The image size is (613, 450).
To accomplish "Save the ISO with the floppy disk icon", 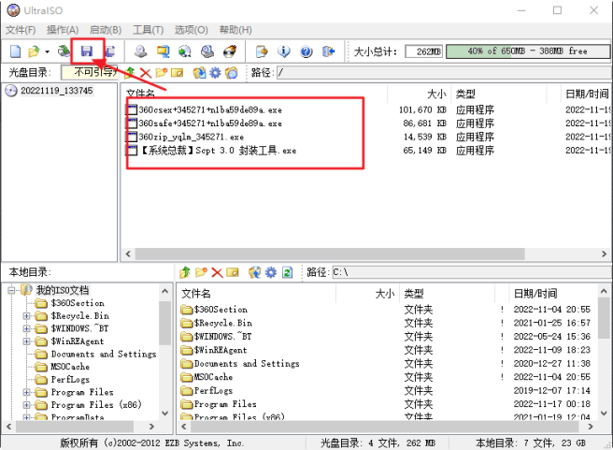I will click(87, 51).
